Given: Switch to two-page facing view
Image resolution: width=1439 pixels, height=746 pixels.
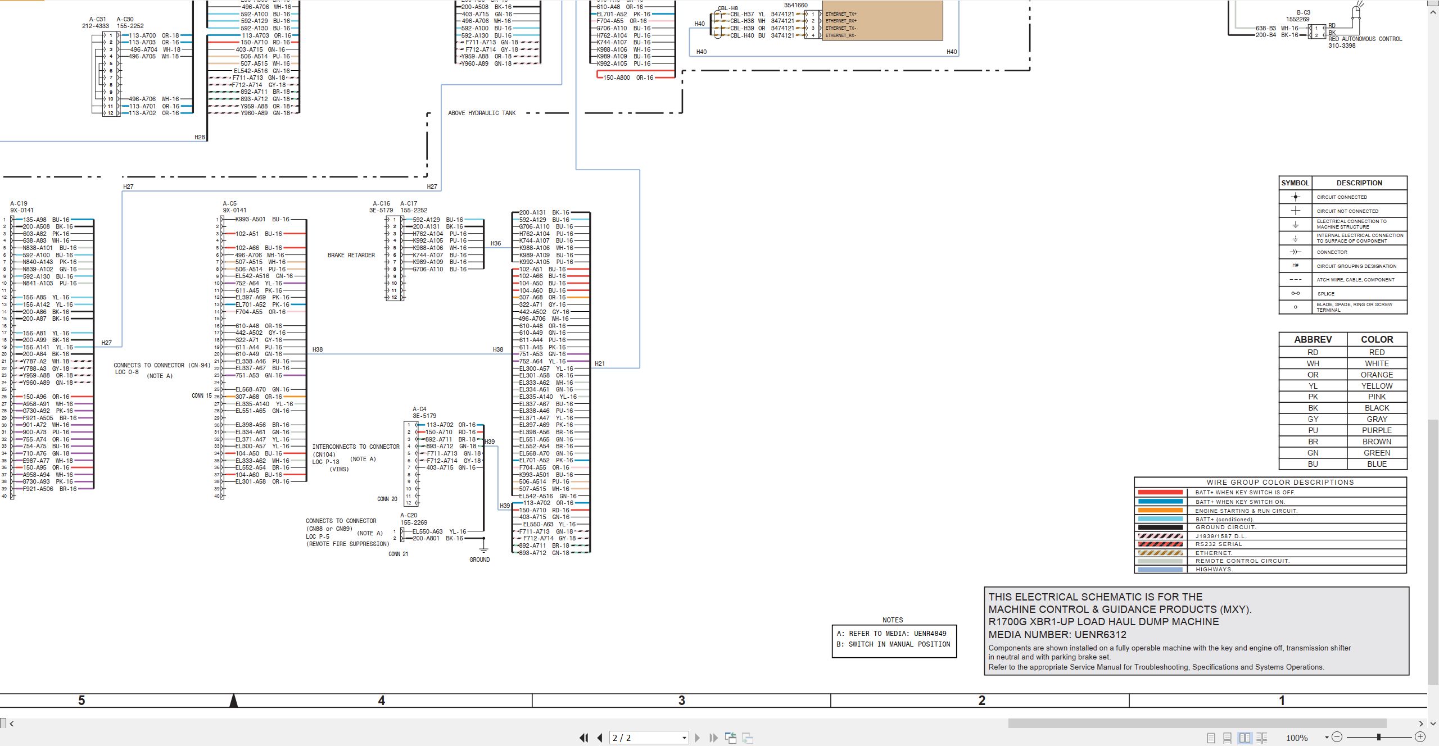Looking at the screenshot, I should [1245, 738].
